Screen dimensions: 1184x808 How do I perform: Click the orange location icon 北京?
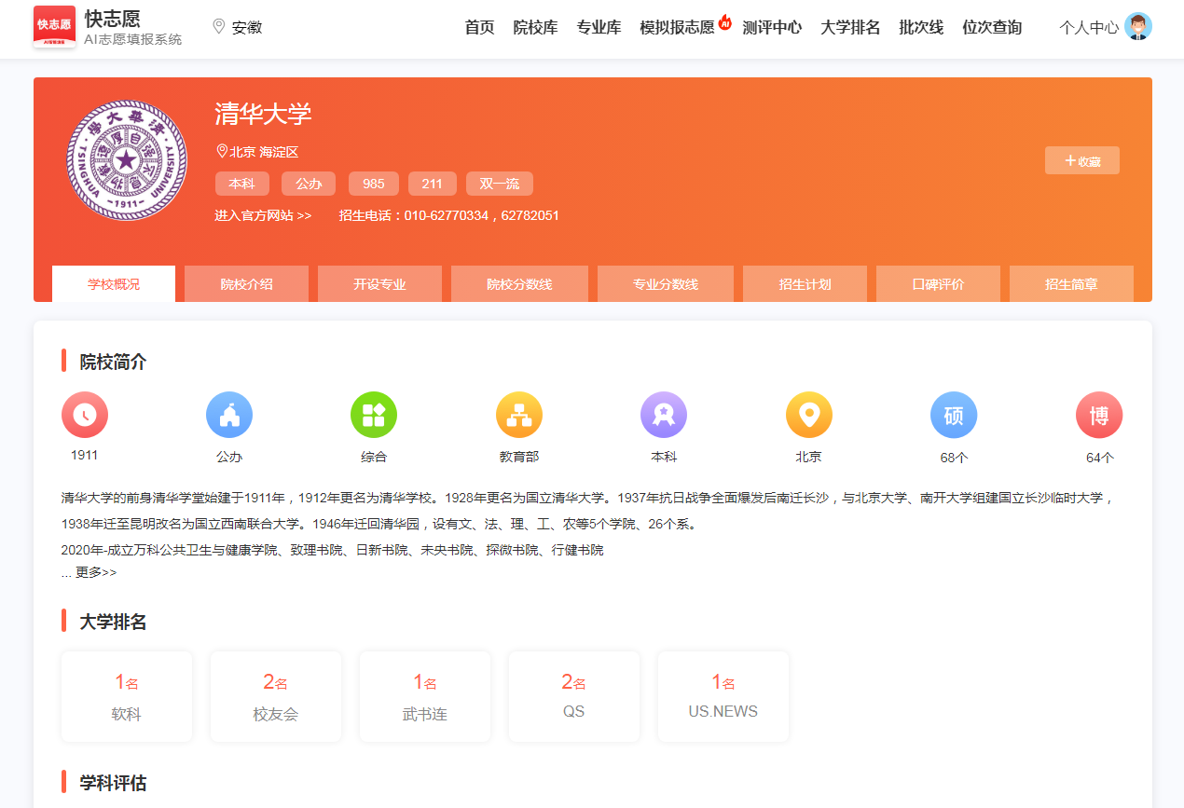(x=809, y=415)
